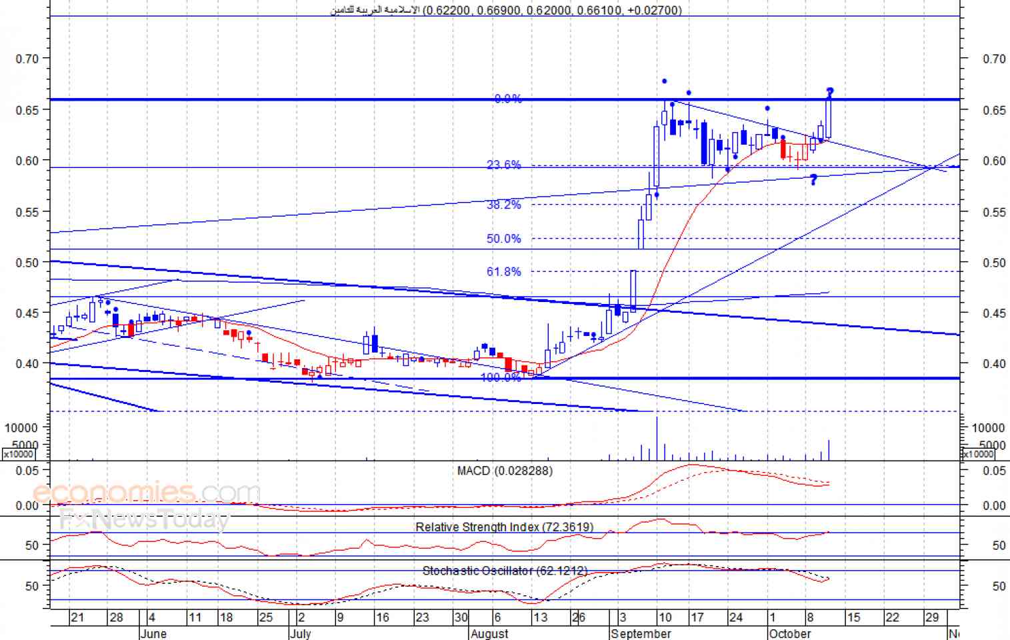Click the 0.40 price label on left axis
Screen dimensions: 1010x640
pyautogui.click(x=27, y=364)
